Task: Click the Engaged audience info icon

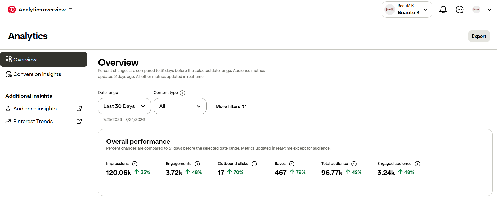Action: (x=418, y=164)
